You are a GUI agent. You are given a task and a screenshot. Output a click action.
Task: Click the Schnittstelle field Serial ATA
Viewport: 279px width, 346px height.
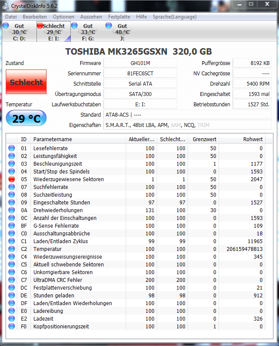[x=140, y=84]
